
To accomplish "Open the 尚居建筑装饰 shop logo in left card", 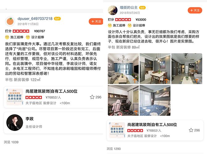I will point(15,97).
